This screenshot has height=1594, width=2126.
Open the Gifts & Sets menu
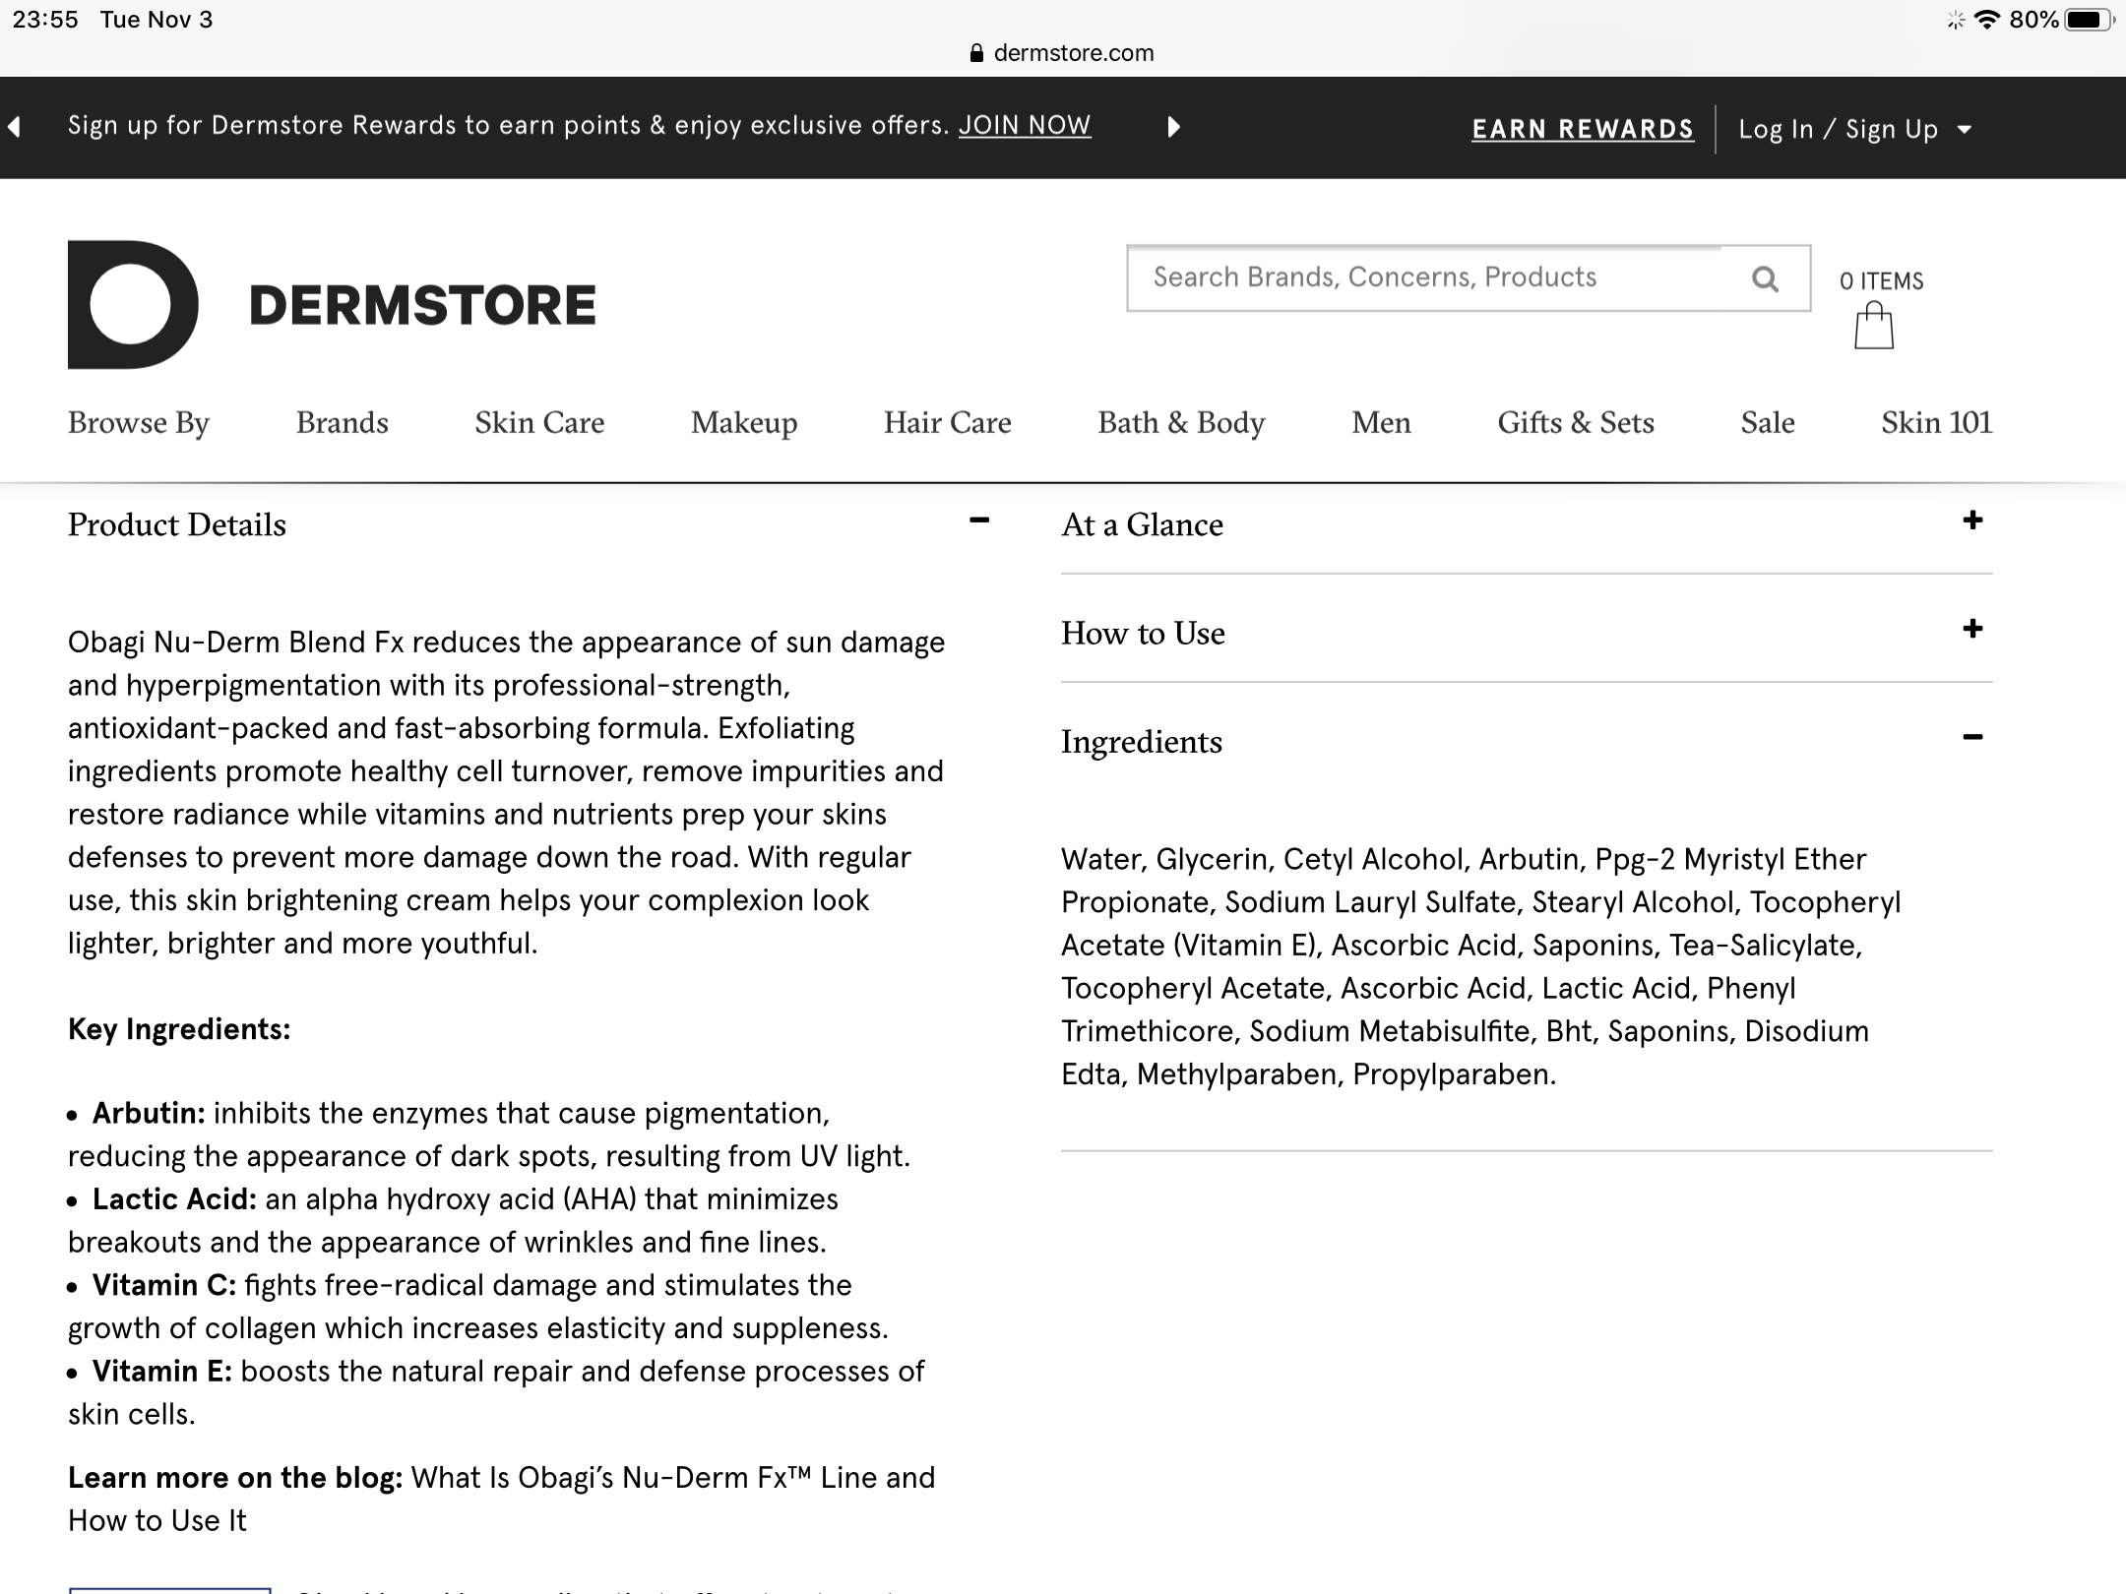coord(1575,422)
